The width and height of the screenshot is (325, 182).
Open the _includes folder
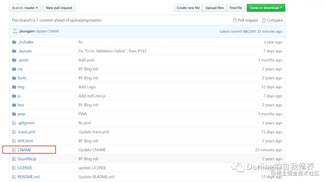[x=26, y=42]
